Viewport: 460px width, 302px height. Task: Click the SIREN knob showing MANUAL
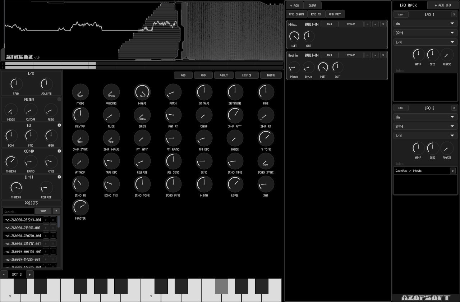tap(142, 115)
